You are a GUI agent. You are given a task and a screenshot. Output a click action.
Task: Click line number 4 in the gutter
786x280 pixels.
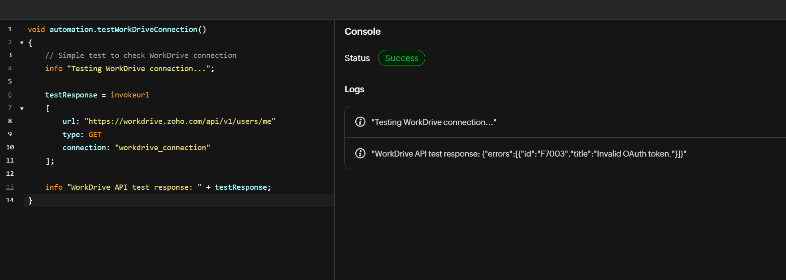(x=10, y=68)
